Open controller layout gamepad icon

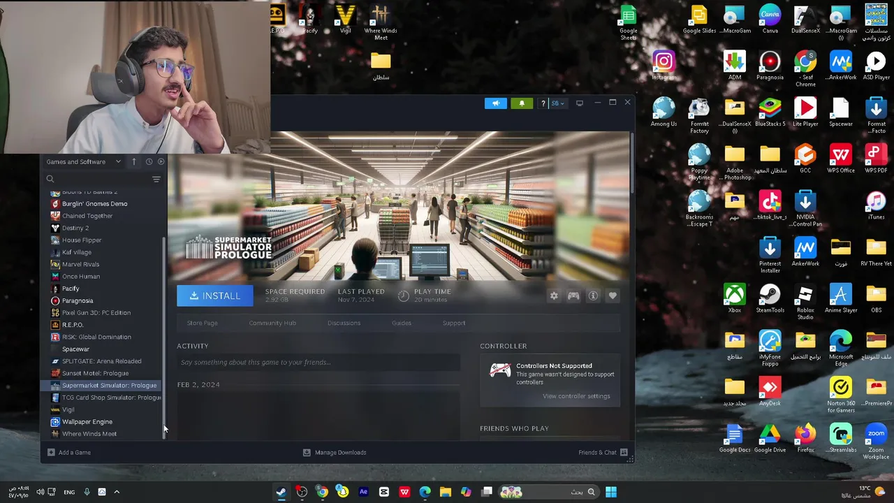(x=573, y=296)
